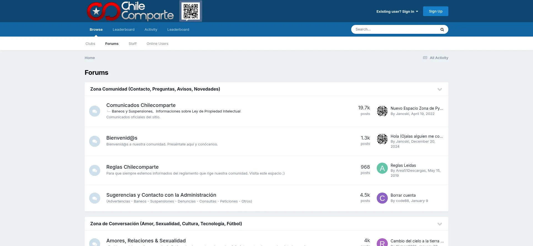Viewport: 533px width, 246px height.
Task: Open Sugerencias y Contacto con la Administración
Action: [x=161, y=195]
